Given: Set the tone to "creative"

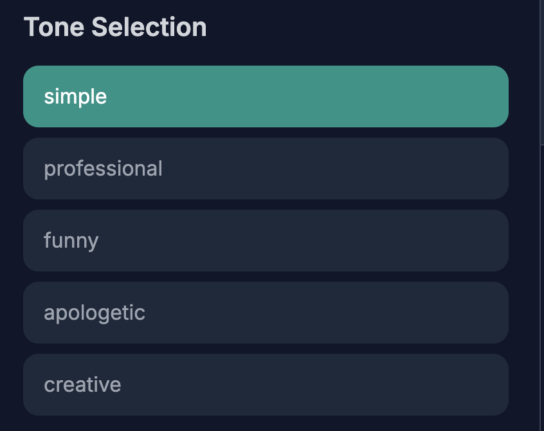Looking at the screenshot, I should (266, 385).
